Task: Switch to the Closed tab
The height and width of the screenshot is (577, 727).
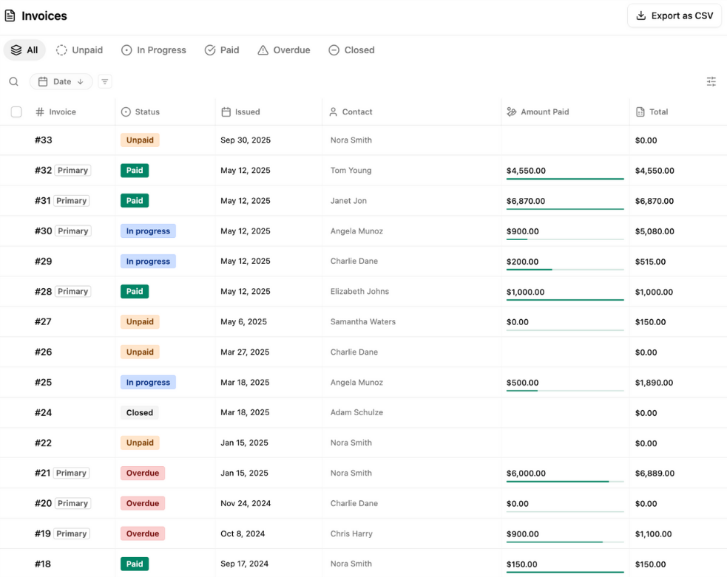Action: tap(351, 50)
